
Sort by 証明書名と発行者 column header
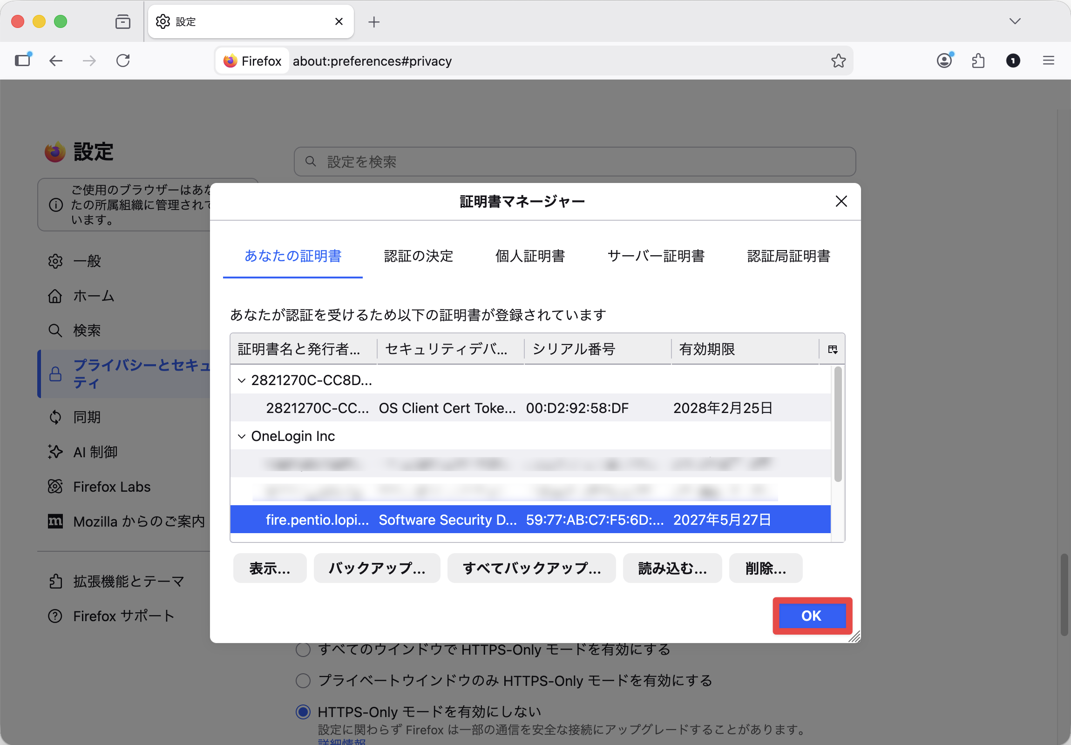[x=303, y=349]
